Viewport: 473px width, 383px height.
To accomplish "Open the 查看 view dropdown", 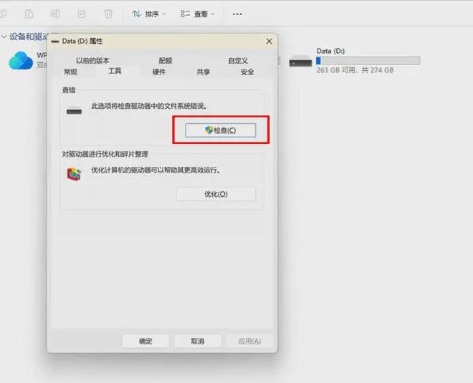I will (x=197, y=14).
